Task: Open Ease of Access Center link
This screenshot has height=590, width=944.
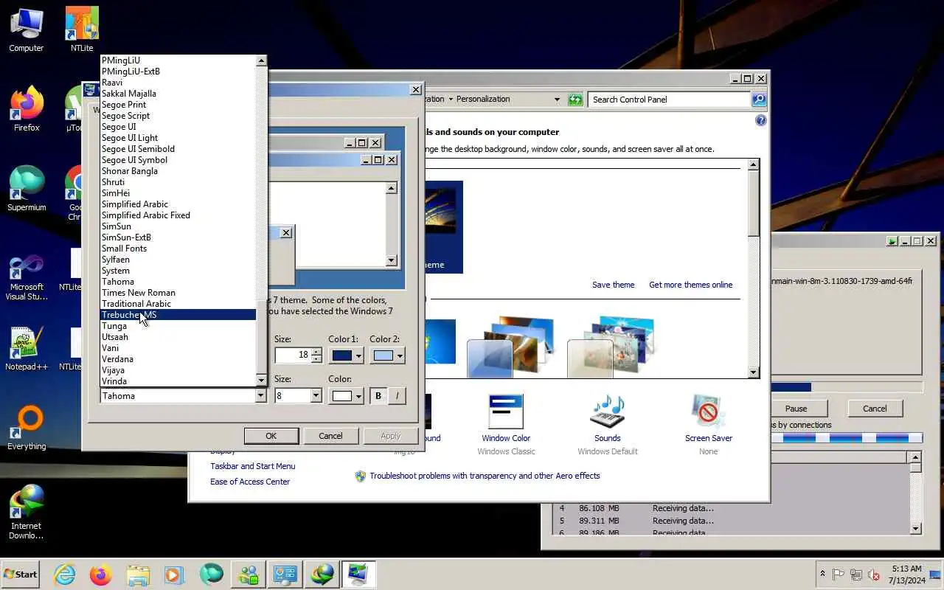Action: click(250, 482)
